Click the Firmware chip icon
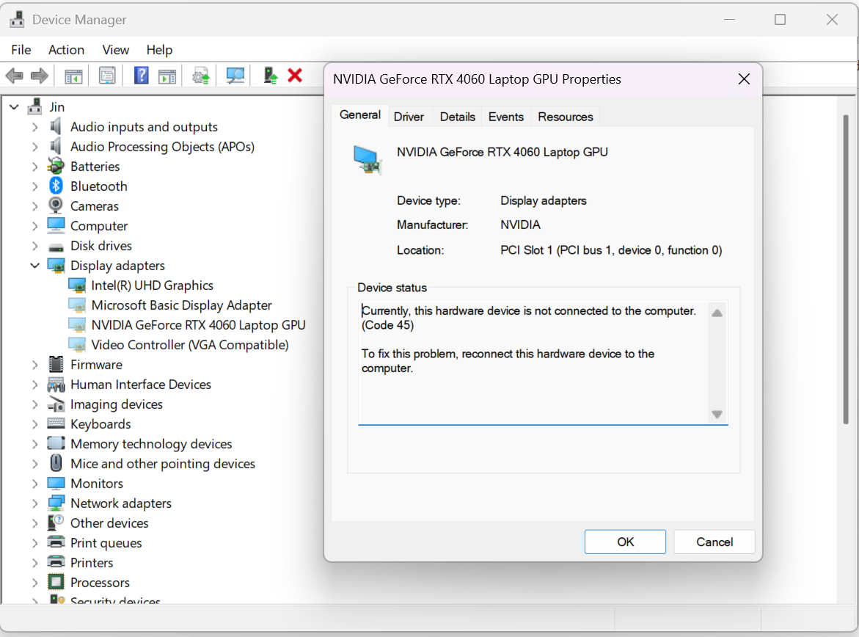Image resolution: width=859 pixels, height=637 pixels. point(56,364)
